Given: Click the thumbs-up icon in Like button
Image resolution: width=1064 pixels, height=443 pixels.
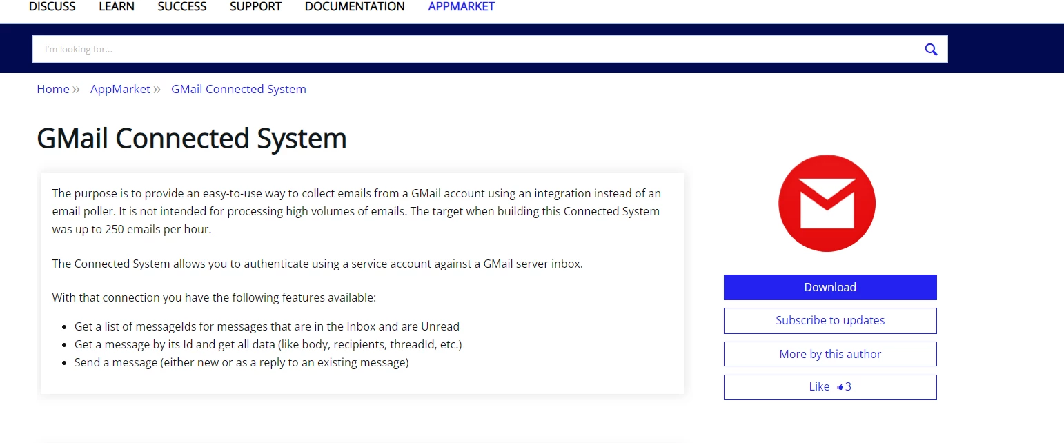Looking at the screenshot, I should (x=840, y=387).
